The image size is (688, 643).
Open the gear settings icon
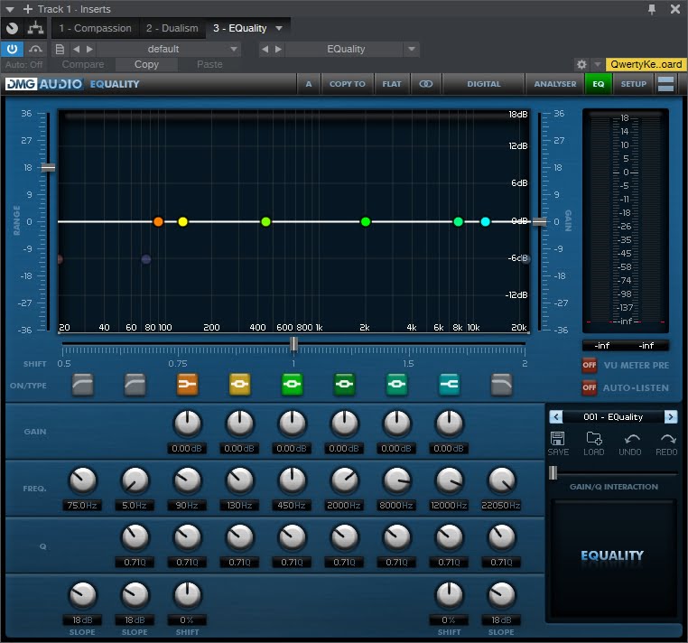(581, 64)
